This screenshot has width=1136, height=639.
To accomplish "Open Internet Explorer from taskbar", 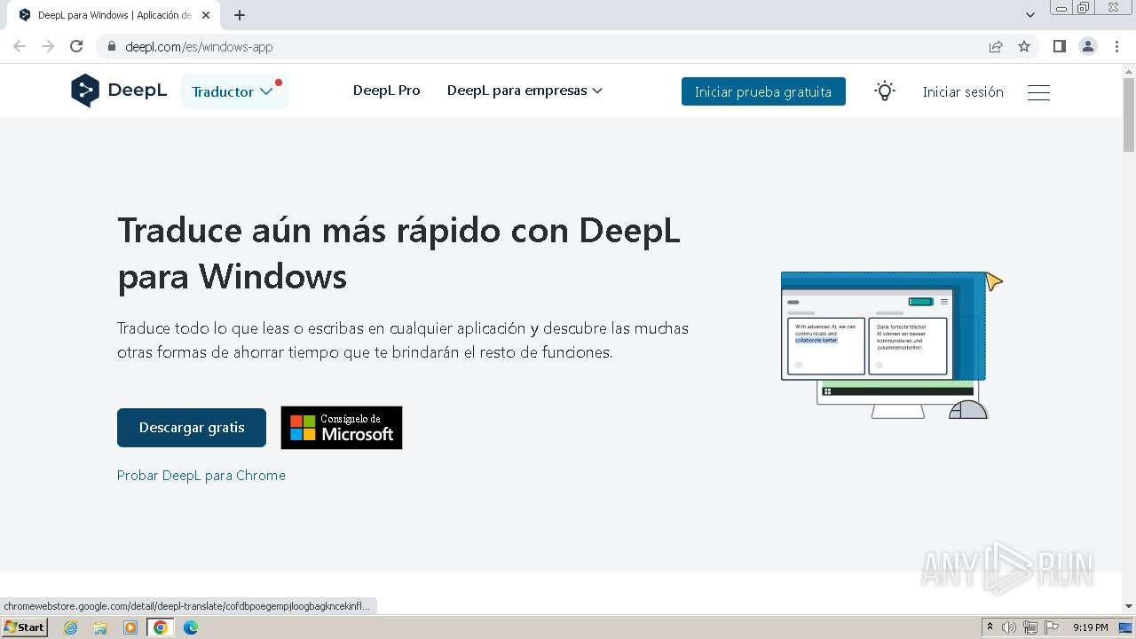I will click(x=71, y=627).
